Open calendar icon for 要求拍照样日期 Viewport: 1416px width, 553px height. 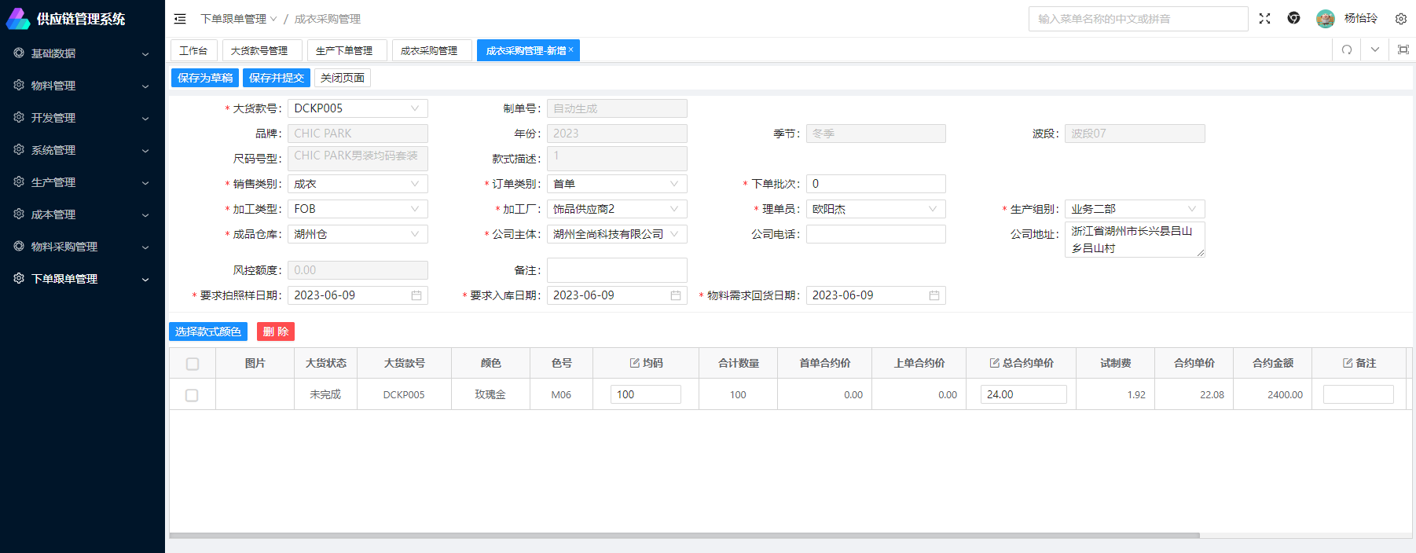416,295
